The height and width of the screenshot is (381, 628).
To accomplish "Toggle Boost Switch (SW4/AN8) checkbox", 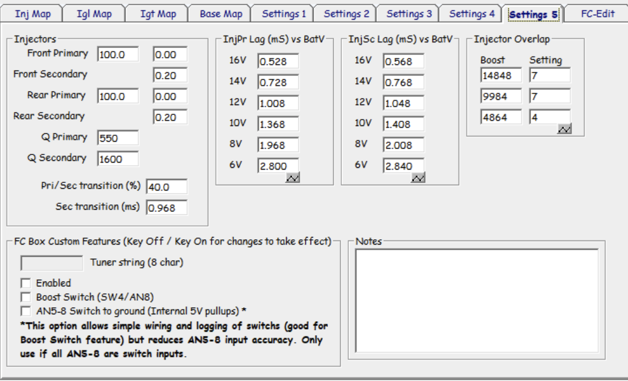I will (x=26, y=297).
